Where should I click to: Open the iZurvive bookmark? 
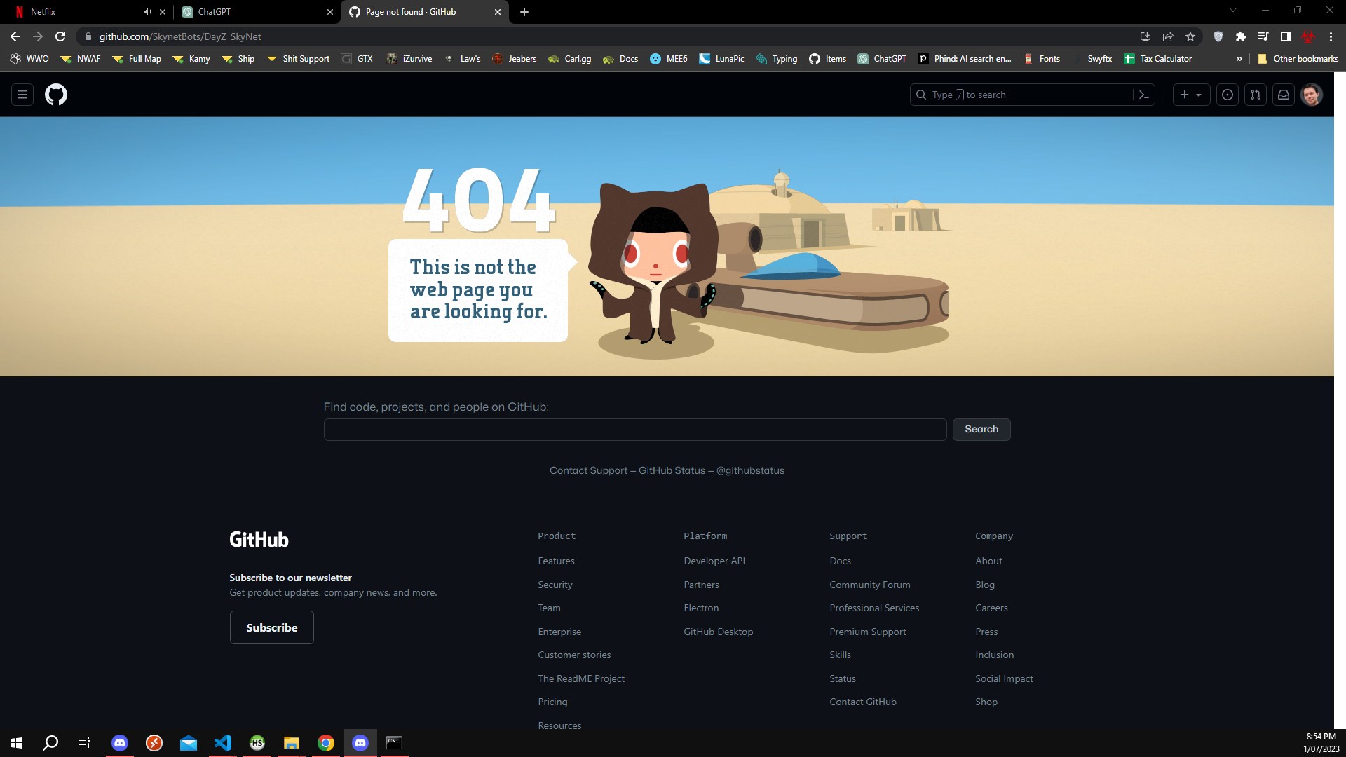pyautogui.click(x=409, y=59)
